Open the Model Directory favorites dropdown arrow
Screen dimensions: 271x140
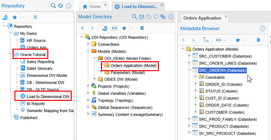(x=132, y=28)
